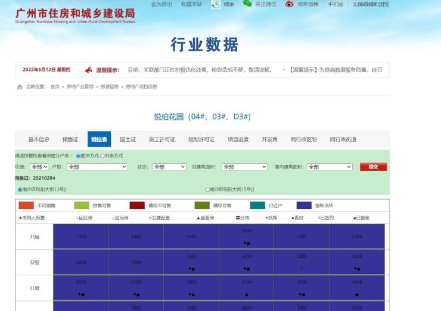Select the 图形方式 radio button
The height and width of the screenshot is (311, 441).
[x=78, y=156]
